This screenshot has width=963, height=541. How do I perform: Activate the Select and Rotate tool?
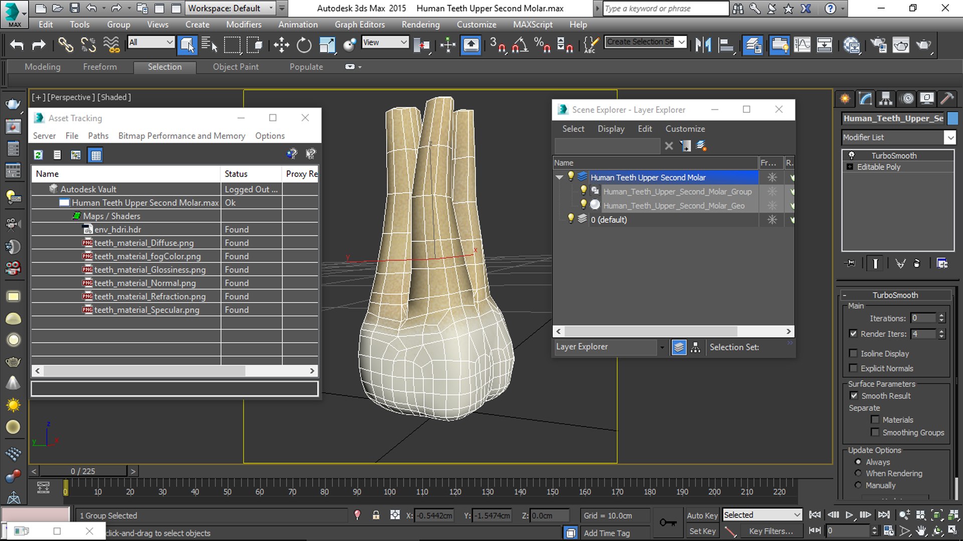click(x=304, y=45)
